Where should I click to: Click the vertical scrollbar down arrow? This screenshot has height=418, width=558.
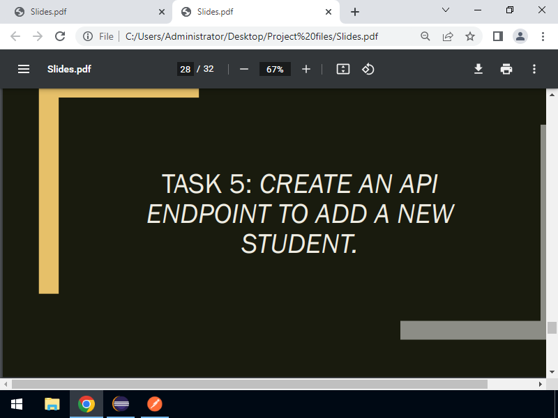point(552,372)
